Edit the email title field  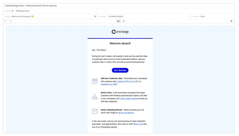click(119, 6)
